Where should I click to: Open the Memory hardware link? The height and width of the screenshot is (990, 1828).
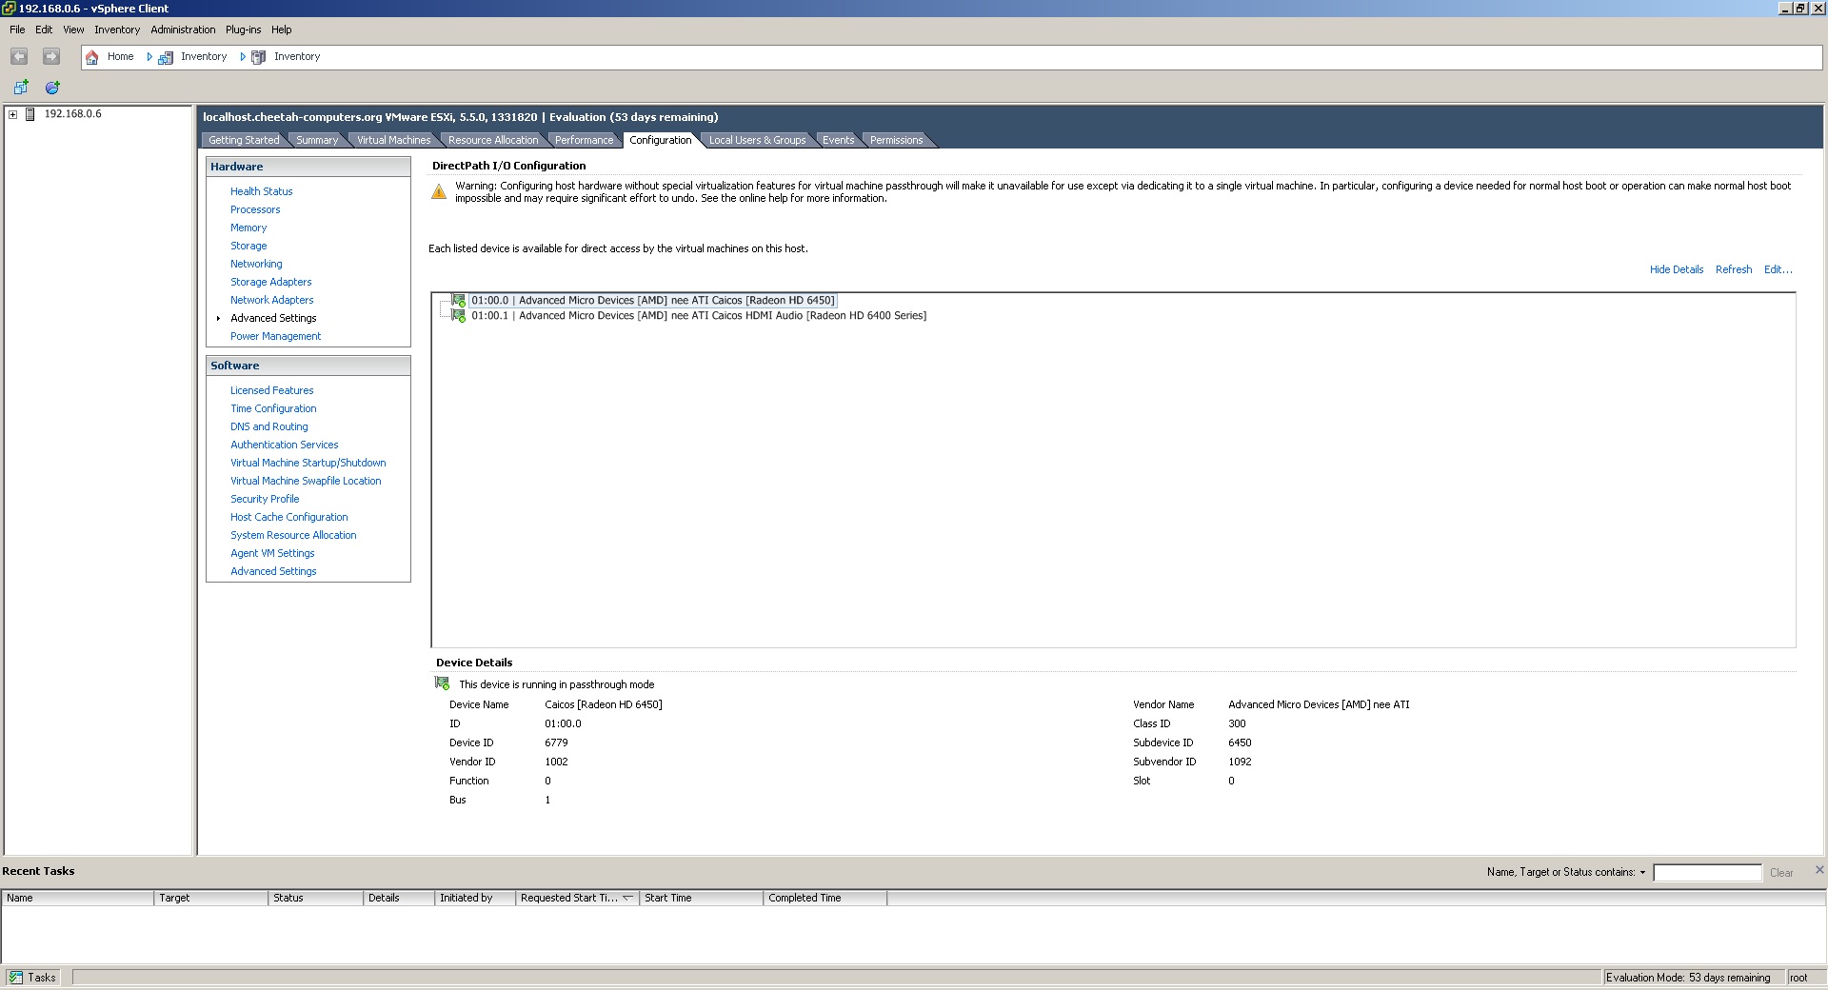coord(248,228)
